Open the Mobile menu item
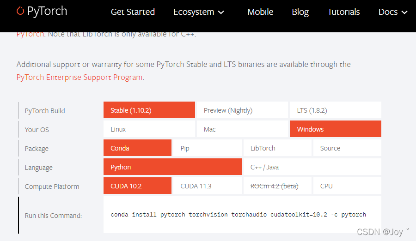 pos(260,12)
